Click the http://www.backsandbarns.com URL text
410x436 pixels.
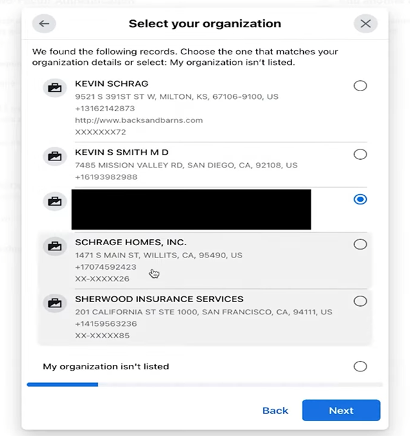tap(139, 120)
